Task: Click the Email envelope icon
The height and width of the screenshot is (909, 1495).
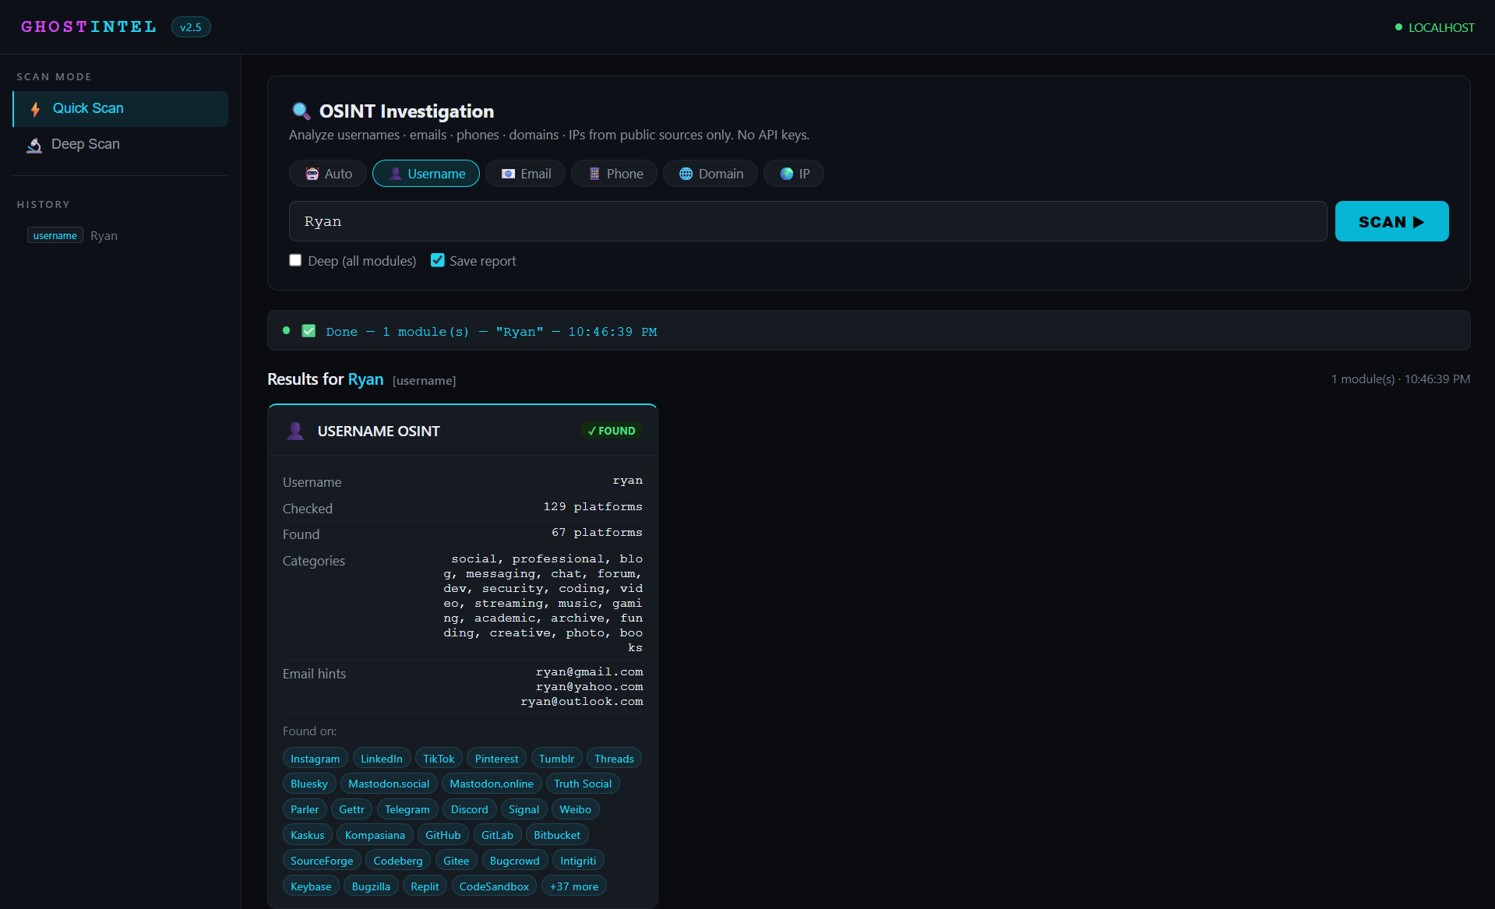Action: point(508,174)
